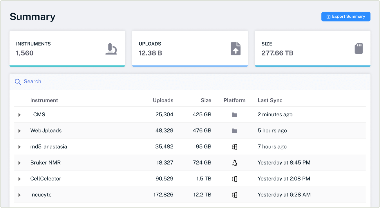Click the Windows platform icon for CellCelector

tap(234, 179)
